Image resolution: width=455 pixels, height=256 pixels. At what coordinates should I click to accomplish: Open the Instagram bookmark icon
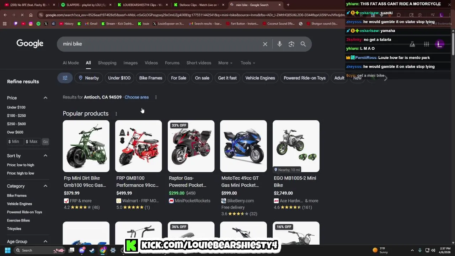tap(31, 24)
